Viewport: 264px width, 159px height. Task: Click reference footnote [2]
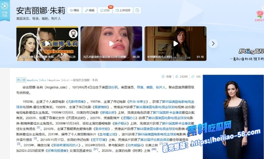pos(35,138)
